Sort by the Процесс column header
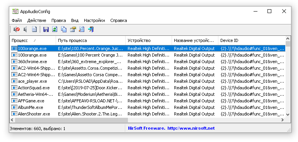298x142 pixels. coord(33,40)
